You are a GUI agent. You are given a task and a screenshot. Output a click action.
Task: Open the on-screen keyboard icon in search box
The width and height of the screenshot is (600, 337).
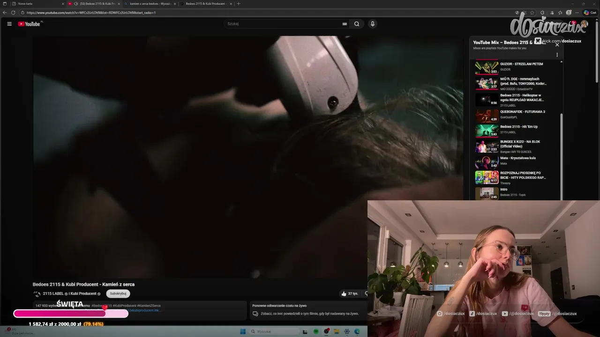[x=345, y=24]
